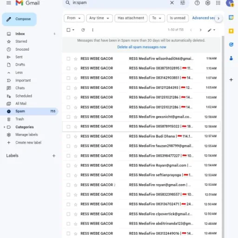Click the search magnifier icon
Image resolution: width=238 pixels, height=238 pixels.
[68, 3]
